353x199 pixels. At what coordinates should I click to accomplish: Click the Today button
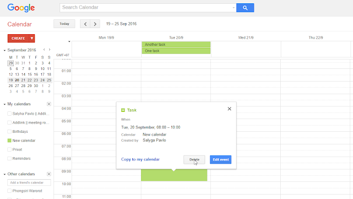(64, 24)
